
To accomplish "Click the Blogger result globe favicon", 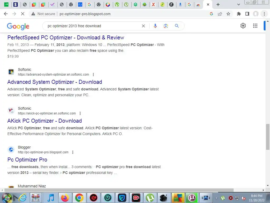I will click(11, 150).
